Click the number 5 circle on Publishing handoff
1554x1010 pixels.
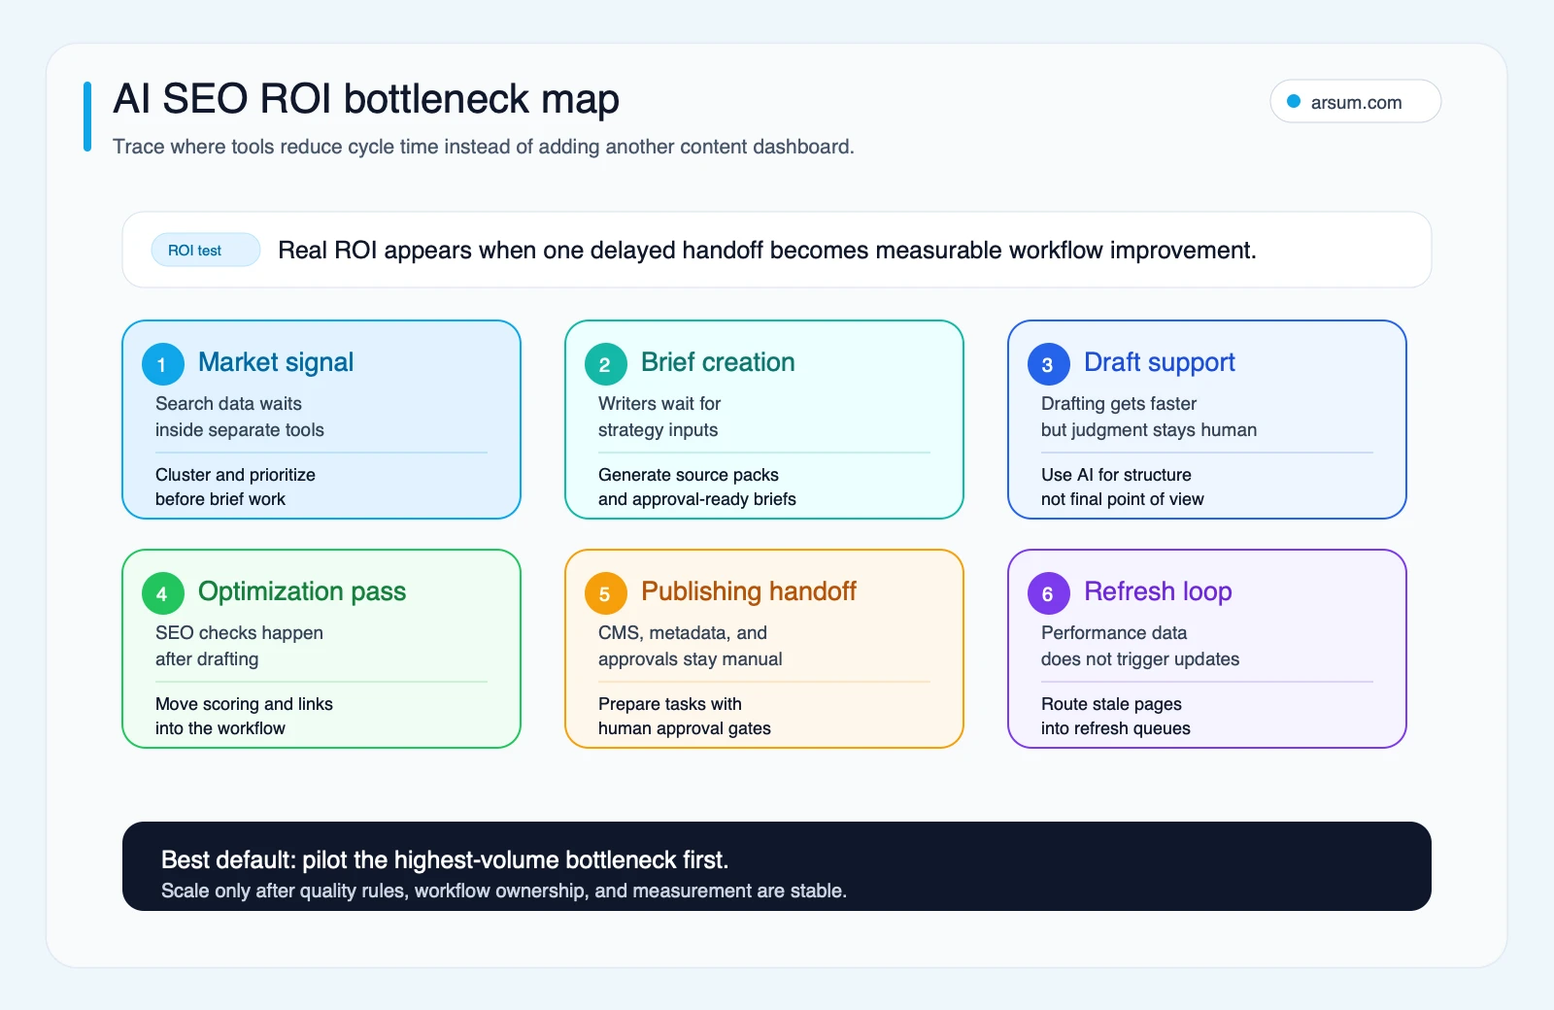(x=605, y=593)
